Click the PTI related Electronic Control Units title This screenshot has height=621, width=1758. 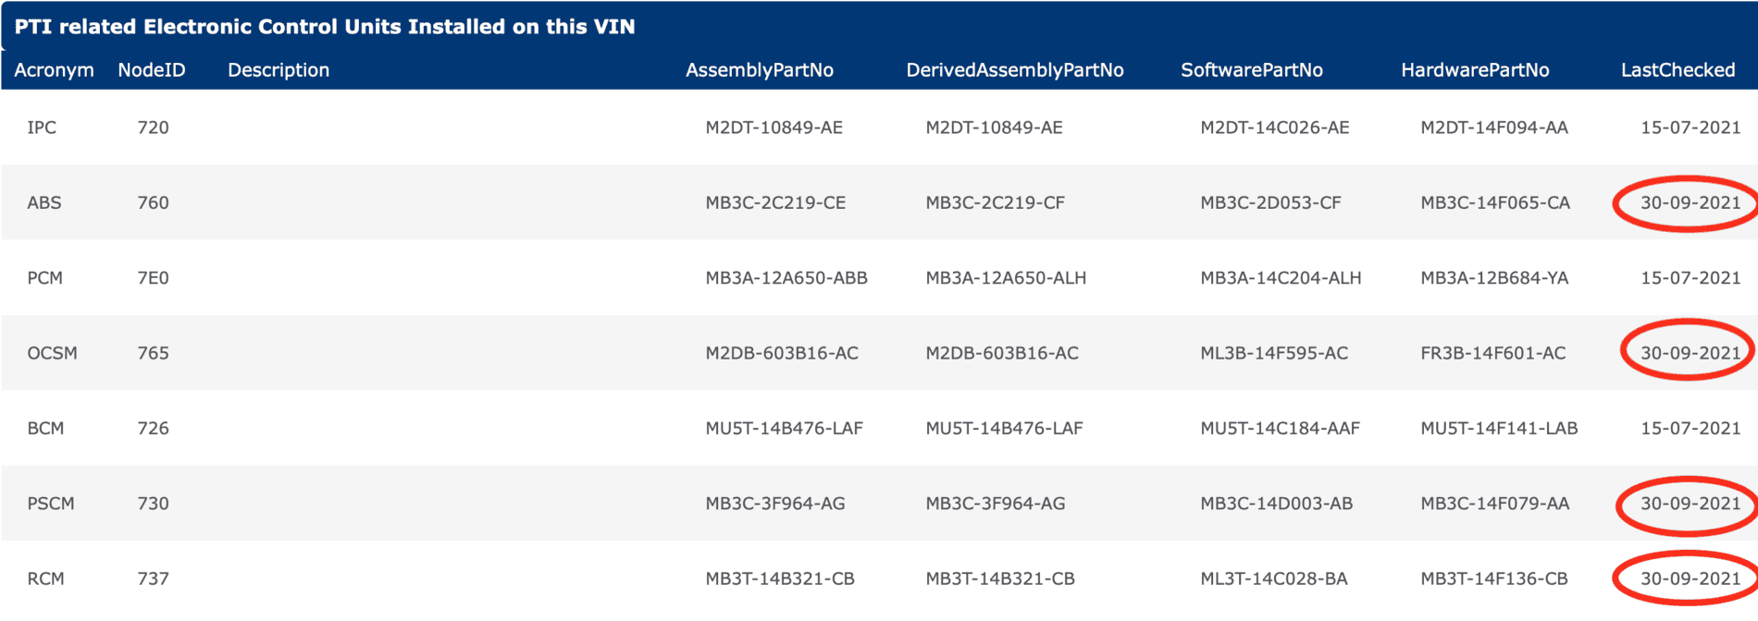pyautogui.click(x=325, y=27)
